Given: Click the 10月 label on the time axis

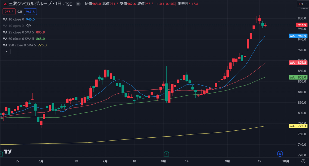Looking at the screenshot, I should (x=286, y=161).
